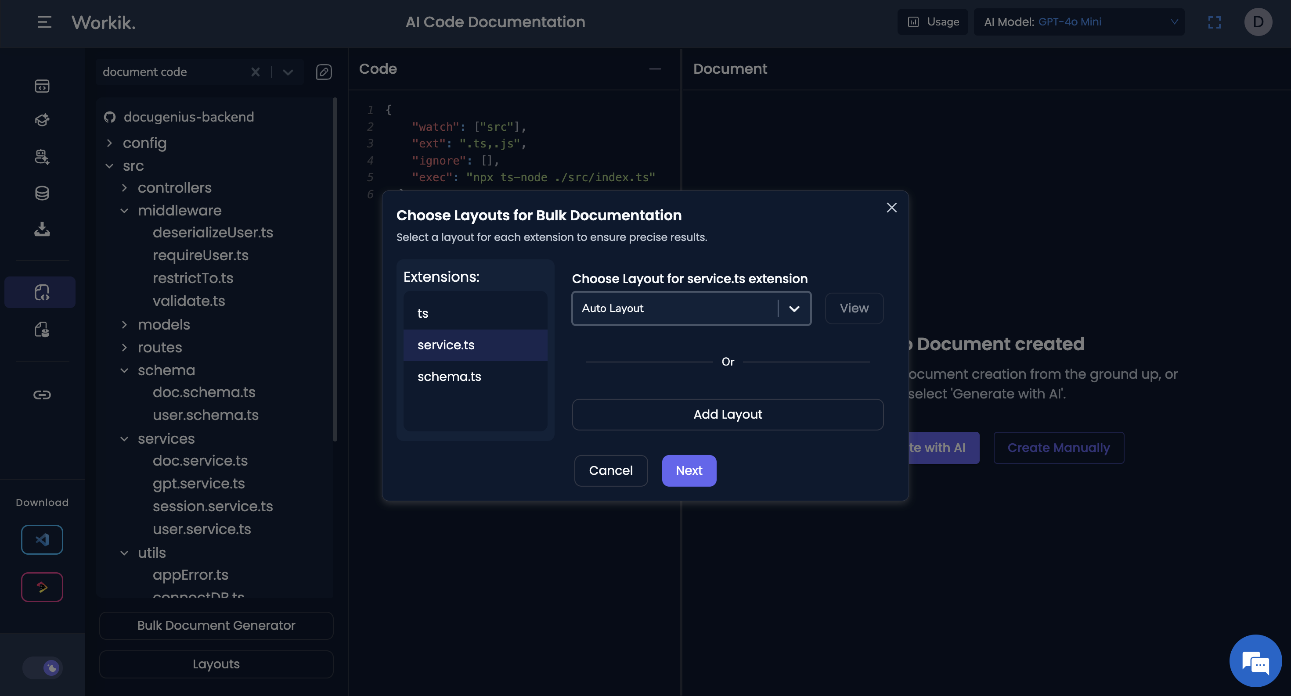Click the Next button

[x=689, y=471]
